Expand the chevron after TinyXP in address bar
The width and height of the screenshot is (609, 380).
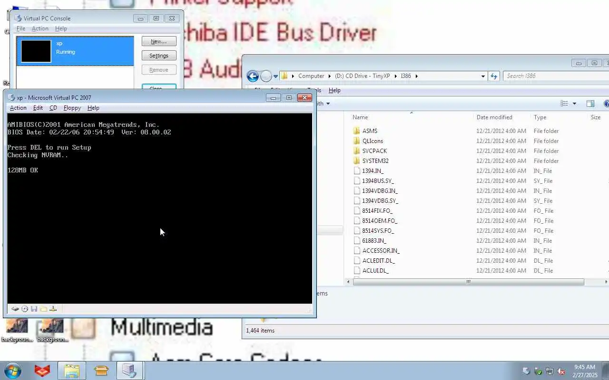[396, 76]
